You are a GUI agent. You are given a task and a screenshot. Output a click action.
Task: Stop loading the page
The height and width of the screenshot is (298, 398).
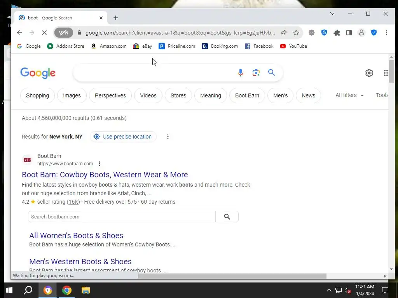(44, 33)
